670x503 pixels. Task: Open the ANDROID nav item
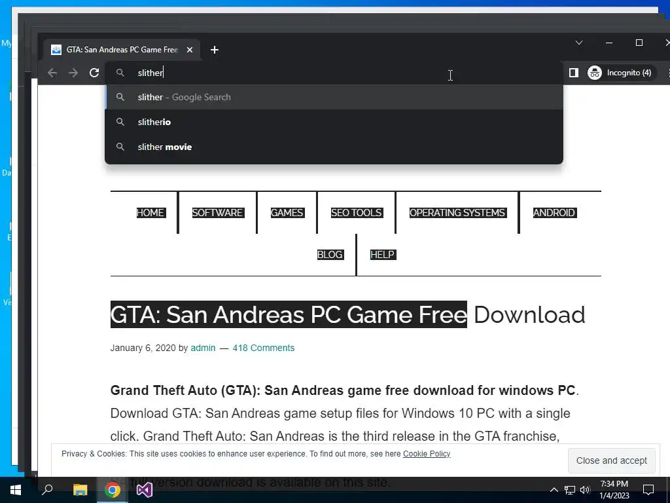click(554, 213)
